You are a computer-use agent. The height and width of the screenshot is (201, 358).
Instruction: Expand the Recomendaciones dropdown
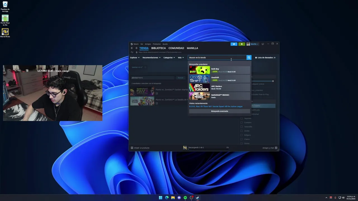[151, 58]
